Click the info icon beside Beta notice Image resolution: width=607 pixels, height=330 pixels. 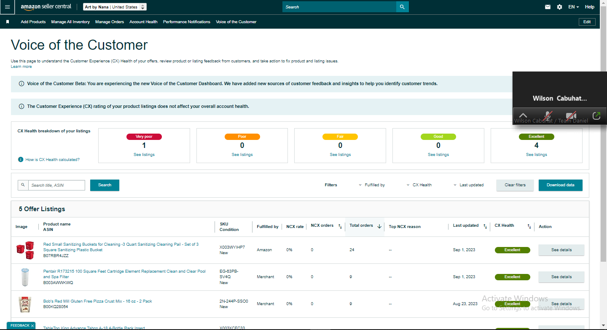(21, 84)
